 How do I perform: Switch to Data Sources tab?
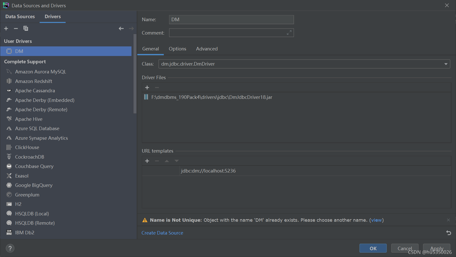pos(20,17)
